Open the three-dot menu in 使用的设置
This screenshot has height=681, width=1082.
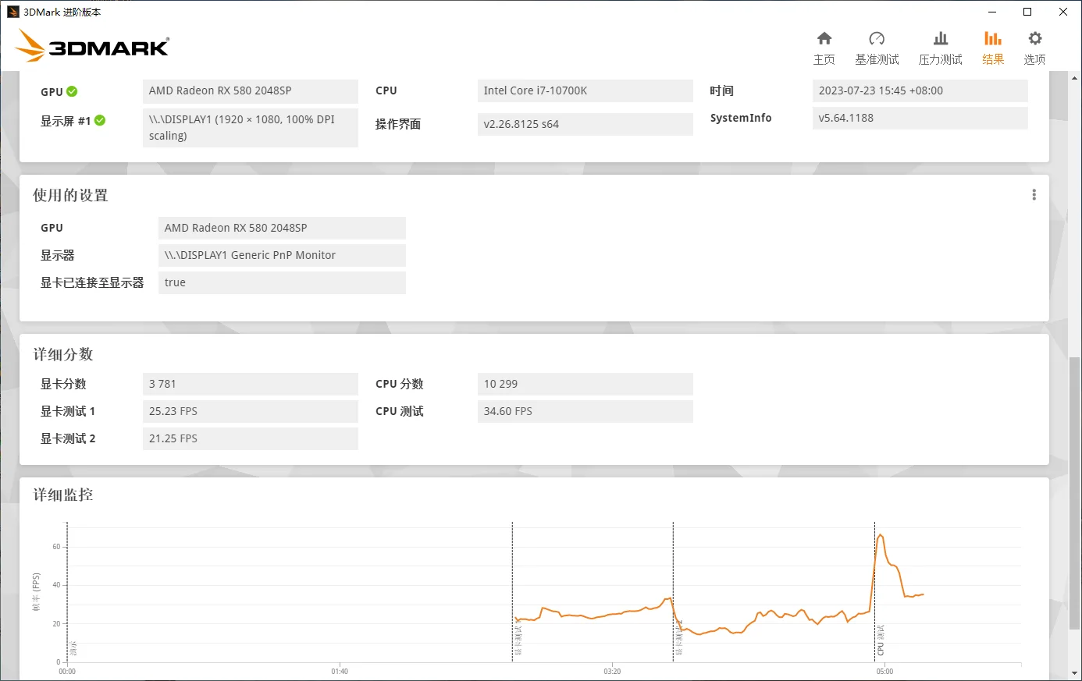(1034, 195)
